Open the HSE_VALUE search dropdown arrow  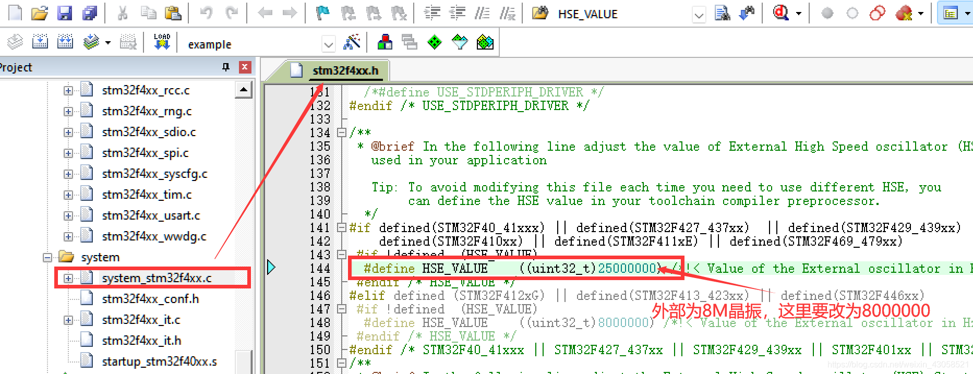click(699, 15)
